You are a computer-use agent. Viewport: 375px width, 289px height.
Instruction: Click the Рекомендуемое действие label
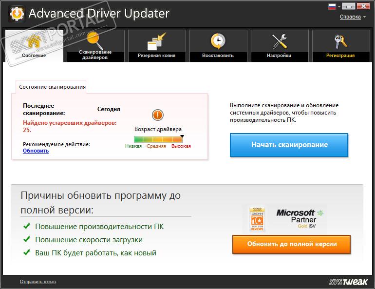[56, 144]
